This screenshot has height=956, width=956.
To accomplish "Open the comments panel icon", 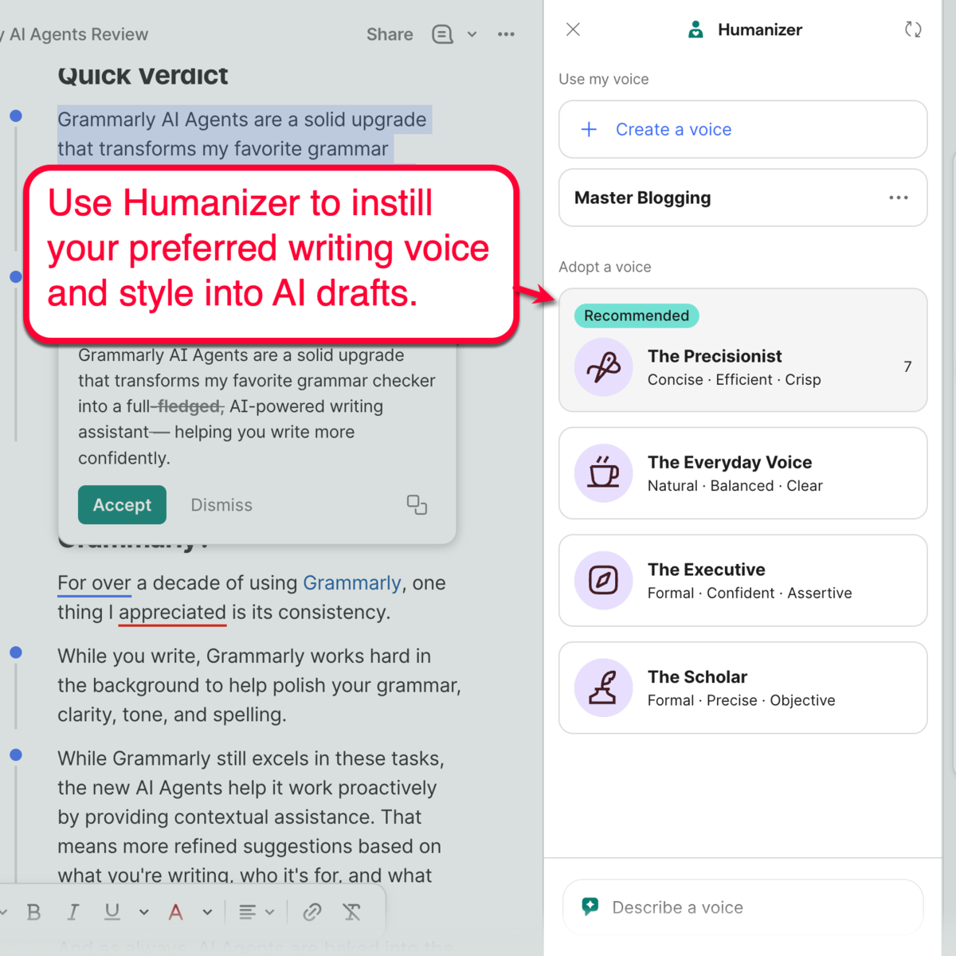I will click(442, 34).
